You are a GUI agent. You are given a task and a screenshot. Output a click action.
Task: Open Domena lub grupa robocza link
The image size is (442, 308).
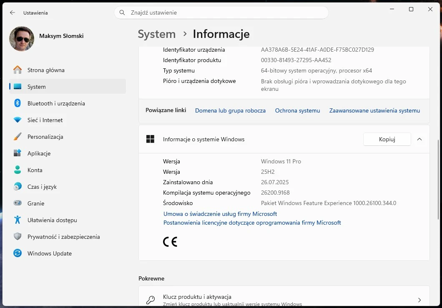pyautogui.click(x=230, y=110)
